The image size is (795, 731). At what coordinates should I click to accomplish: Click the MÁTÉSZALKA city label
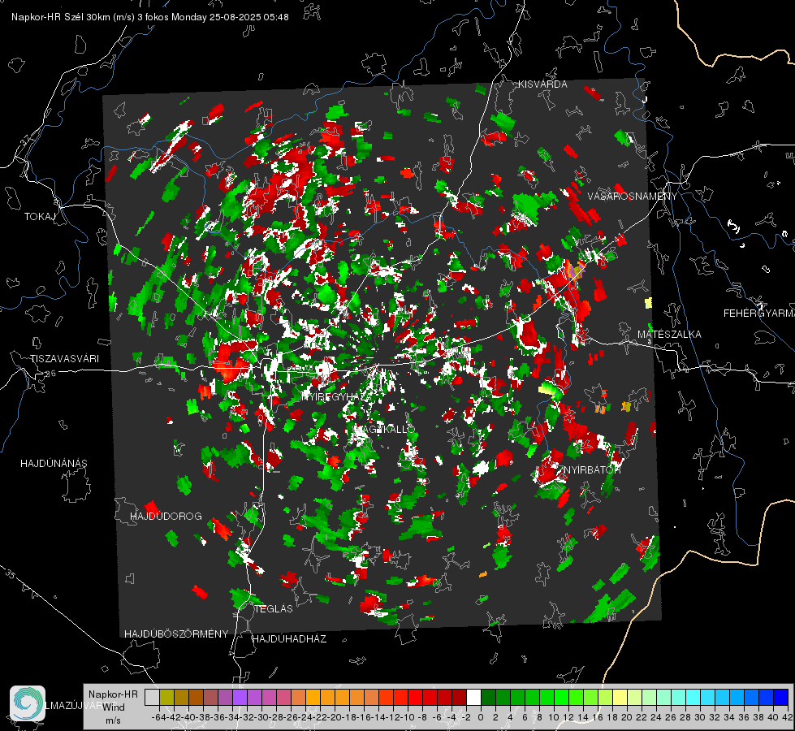click(x=669, y=335)
